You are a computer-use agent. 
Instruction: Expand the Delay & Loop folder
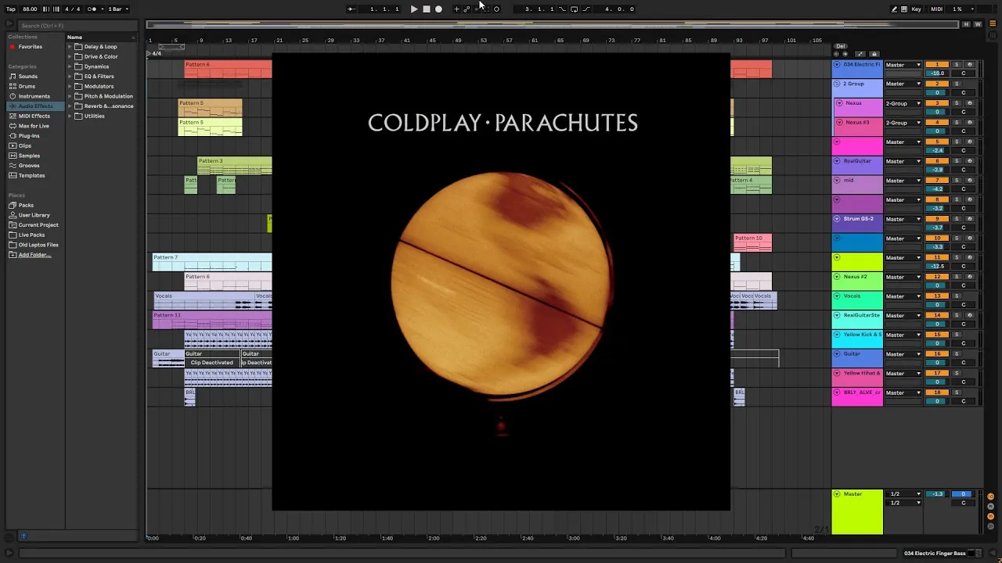click(x=70, y=47)
